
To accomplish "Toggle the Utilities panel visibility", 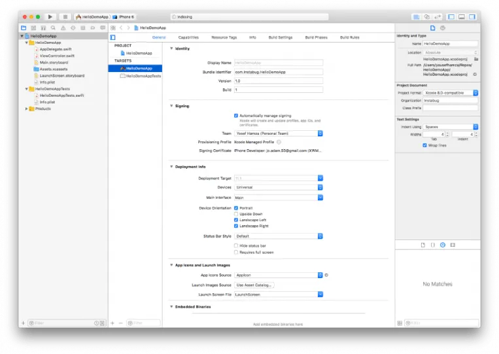I will click(472, 17).
